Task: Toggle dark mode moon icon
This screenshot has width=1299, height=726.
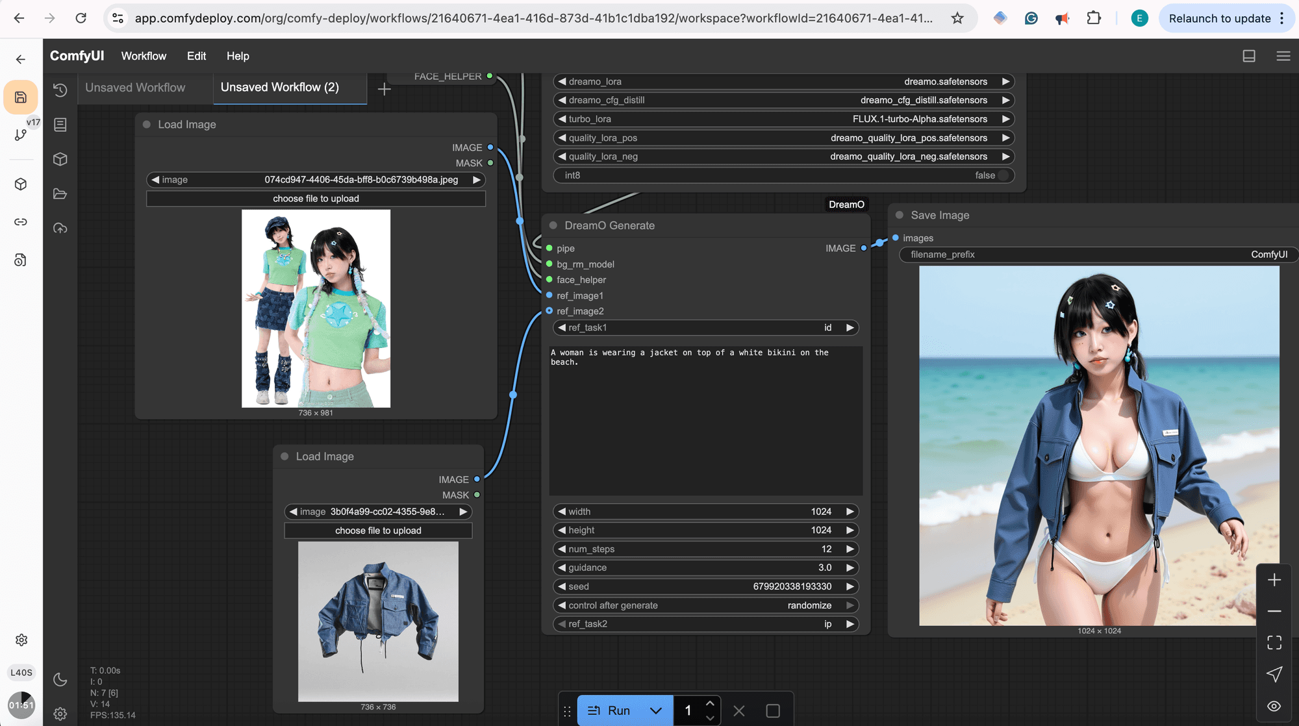Action: (60, 679)
